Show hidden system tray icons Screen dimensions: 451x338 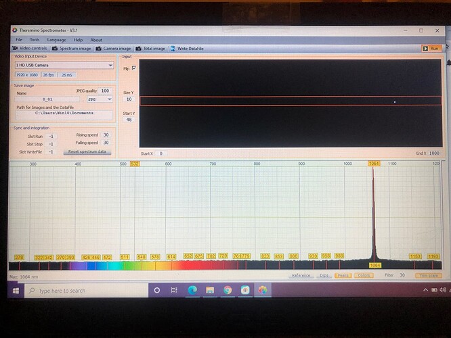[425, 290]
